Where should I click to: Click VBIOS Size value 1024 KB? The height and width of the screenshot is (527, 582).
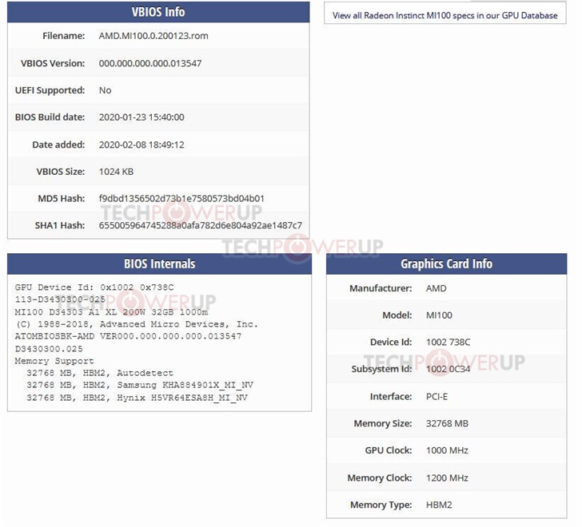point(116,172)
